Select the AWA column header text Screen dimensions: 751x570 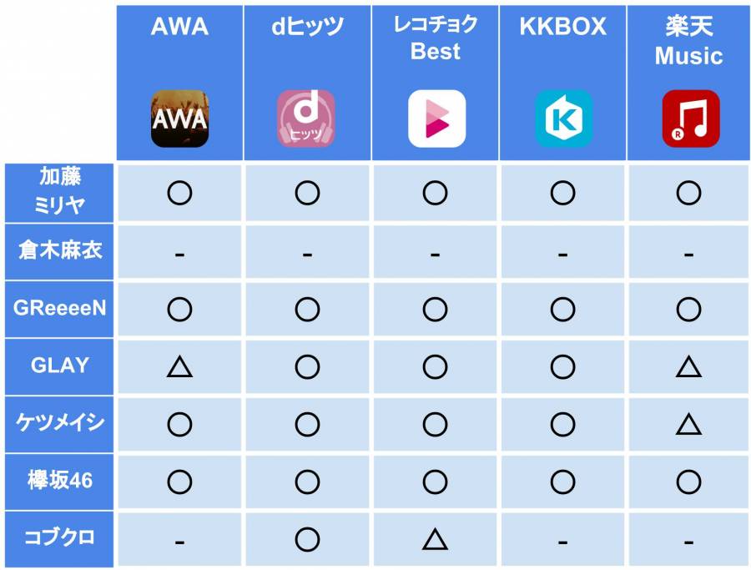tap(179, 27)
